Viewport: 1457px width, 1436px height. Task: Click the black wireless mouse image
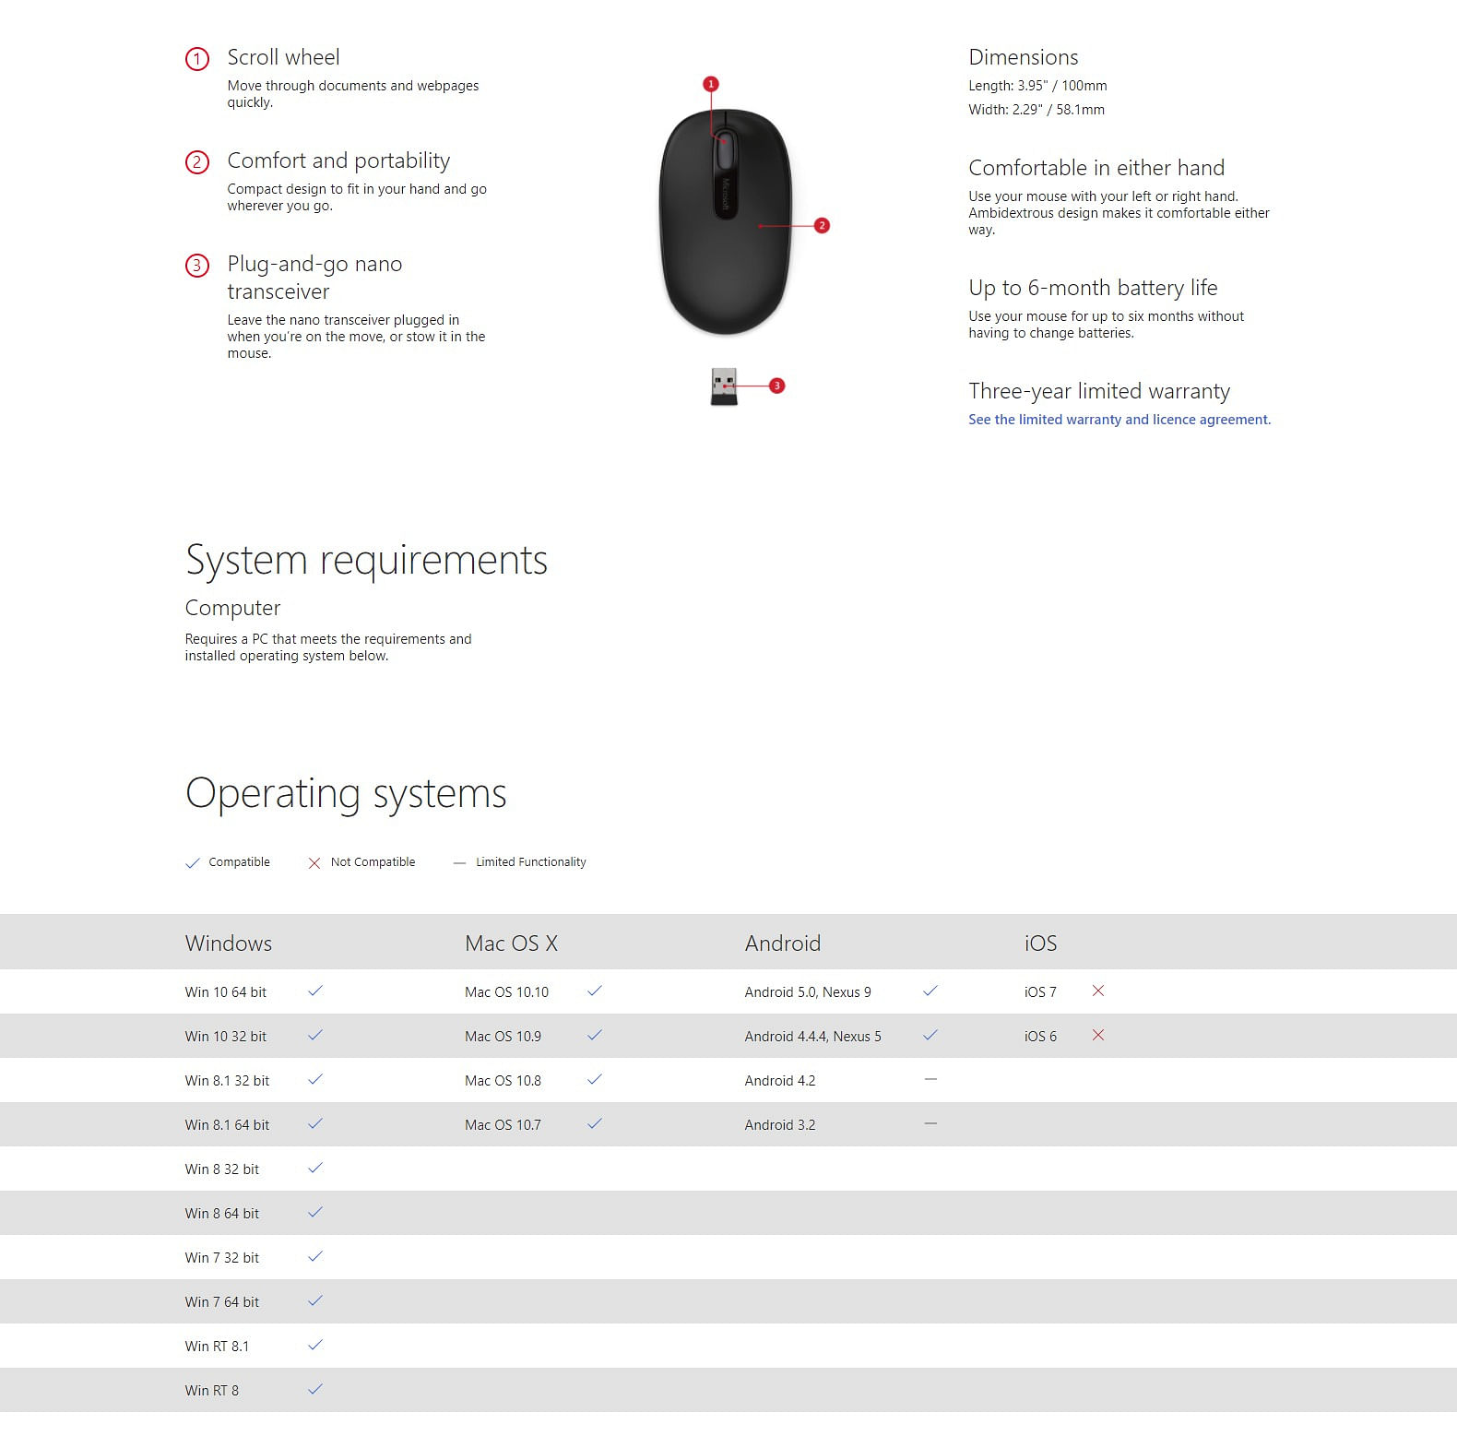[726, 221]
